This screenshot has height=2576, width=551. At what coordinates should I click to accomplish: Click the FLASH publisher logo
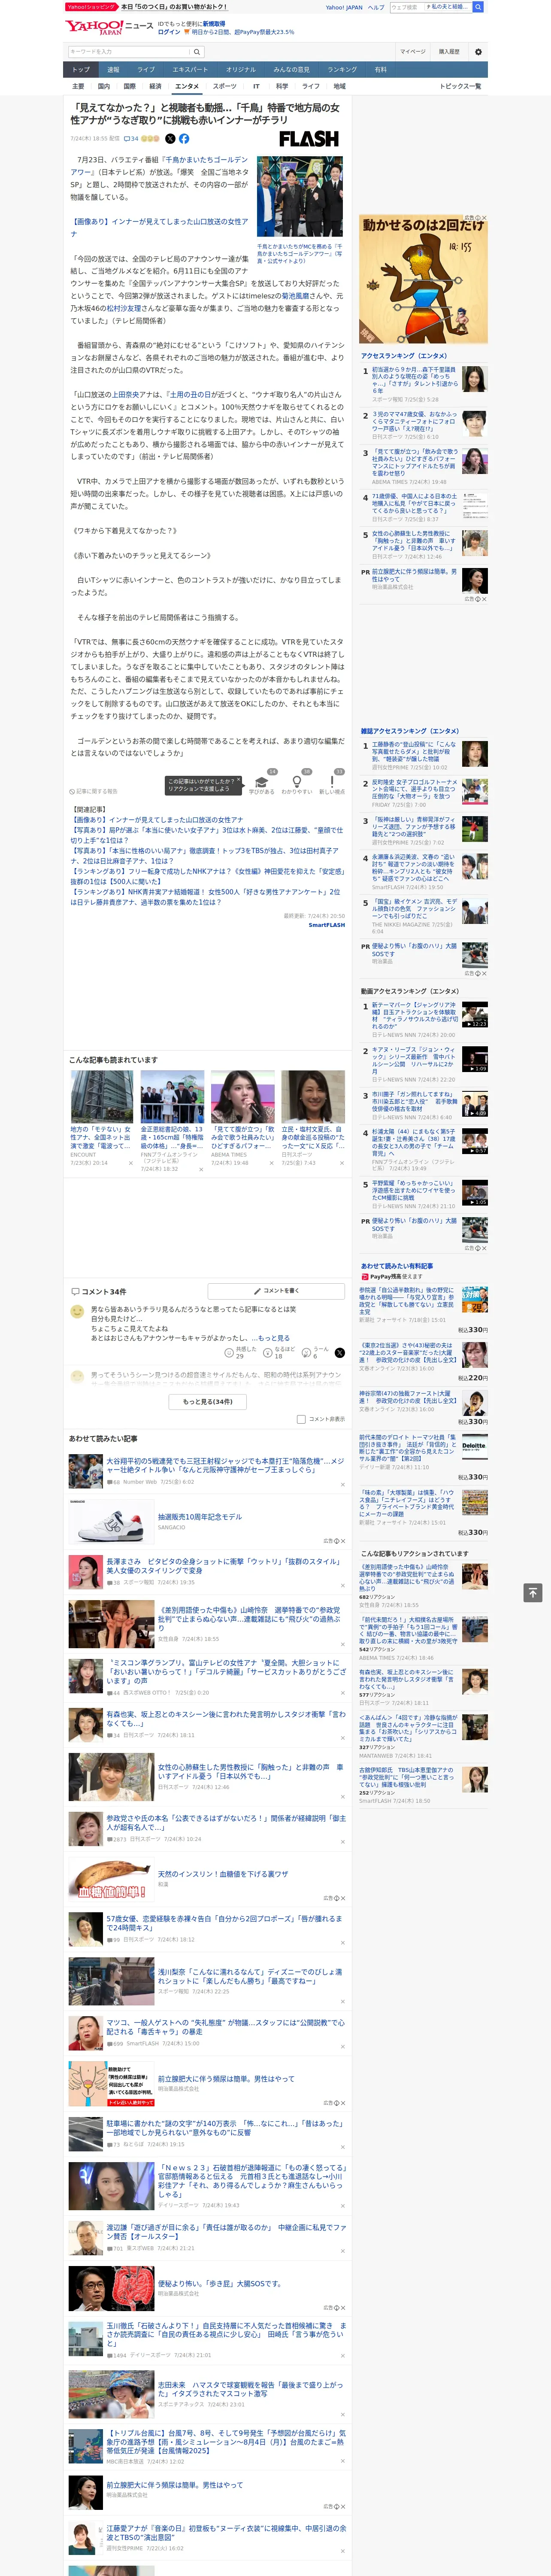(308, 139)
